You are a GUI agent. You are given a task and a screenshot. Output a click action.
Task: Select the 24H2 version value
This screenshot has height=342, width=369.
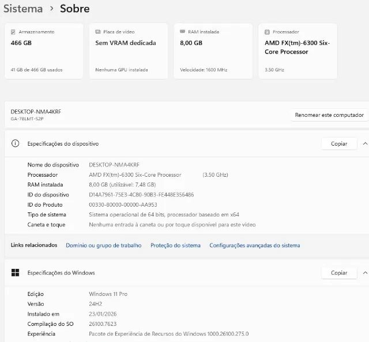tap(95, 304)
